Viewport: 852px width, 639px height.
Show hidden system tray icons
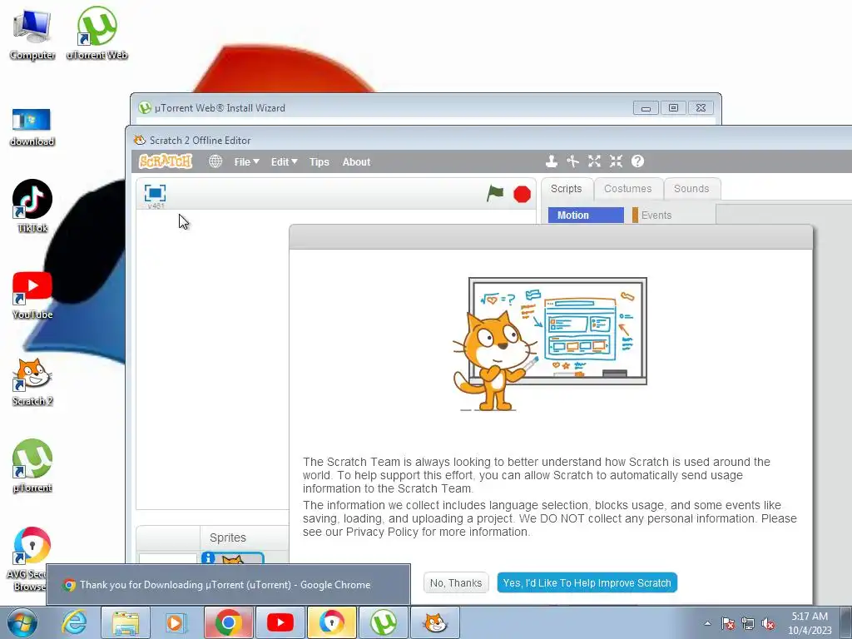pyautogui.click(x=707, y=623)
